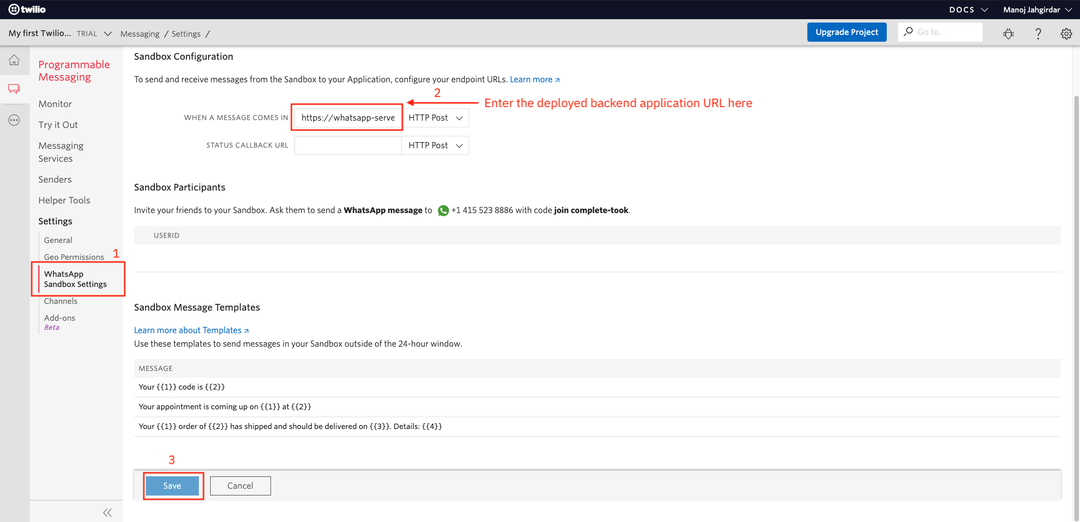Viewport: 1080px width, 522px height.
Task: Go to Messaging Services
Action: (x=61, y=152)
